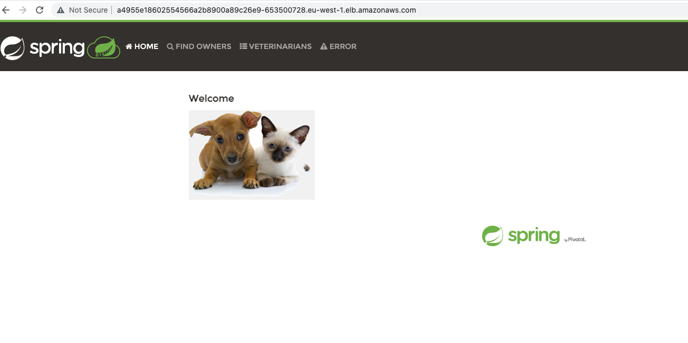Click the magnifier icon beside Find Owners
Viewport: 688px width, 343px height.
(170, 46)
